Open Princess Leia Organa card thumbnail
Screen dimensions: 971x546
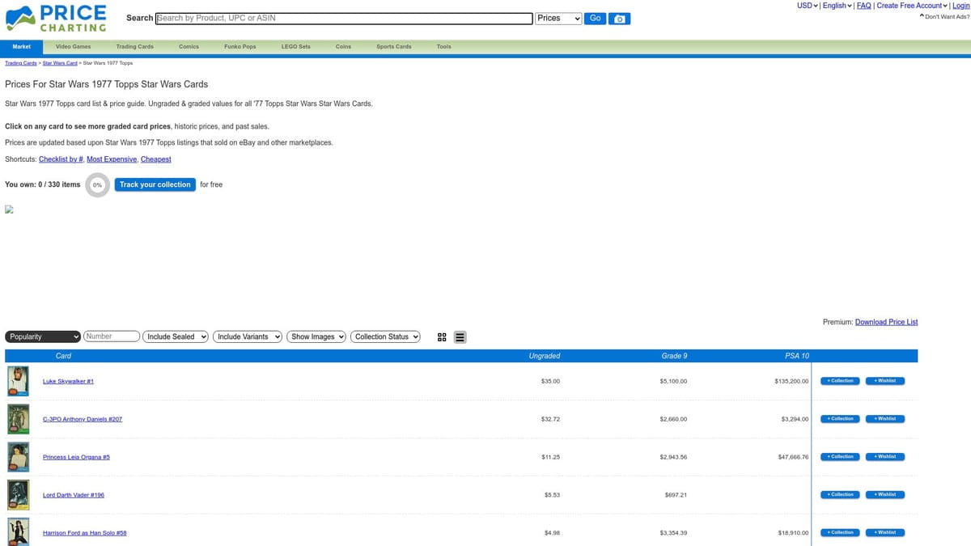[18, 457]
